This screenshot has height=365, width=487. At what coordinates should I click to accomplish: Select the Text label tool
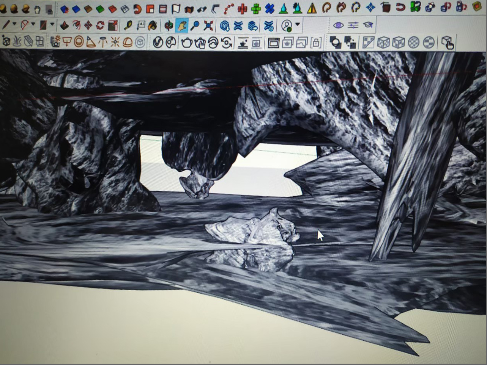click(141, 25)
